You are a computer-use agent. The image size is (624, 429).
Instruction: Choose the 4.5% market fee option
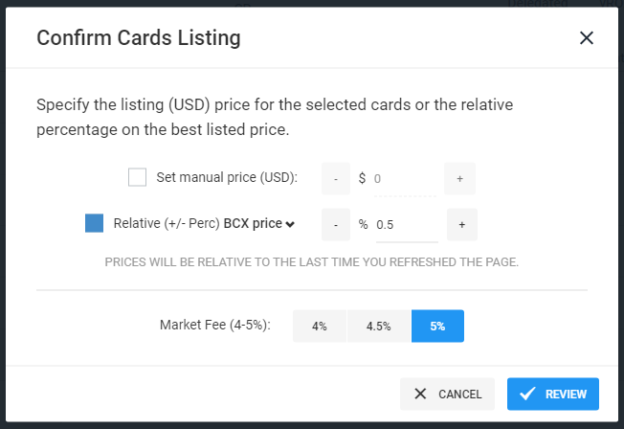tap(379, 326)
